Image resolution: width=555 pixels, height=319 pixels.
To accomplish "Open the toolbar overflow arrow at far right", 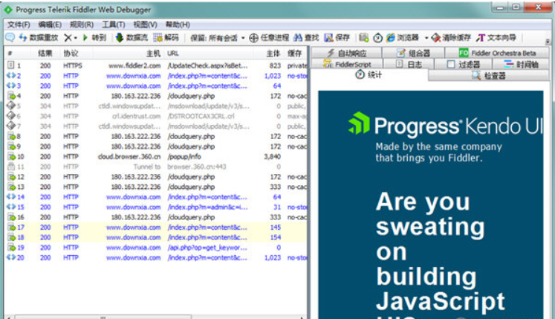I will 548,41.
